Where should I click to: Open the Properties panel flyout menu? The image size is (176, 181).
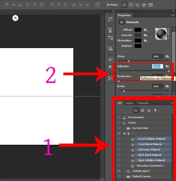(173, 15)
